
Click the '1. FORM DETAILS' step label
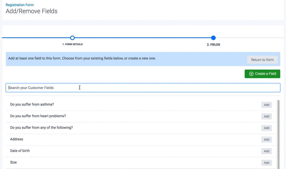coord(72,44)
